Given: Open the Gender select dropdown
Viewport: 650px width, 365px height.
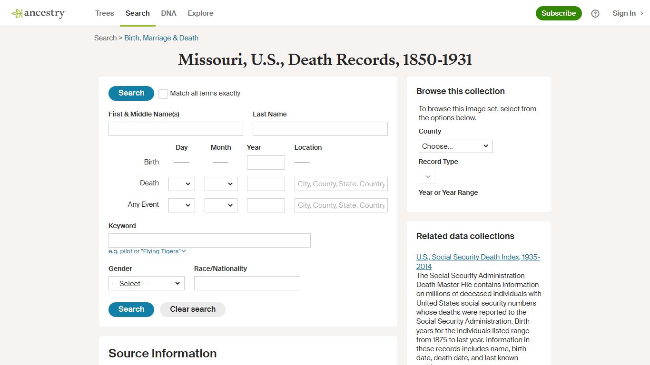Looking at the screenshot, I should click(x=147, y=283).
